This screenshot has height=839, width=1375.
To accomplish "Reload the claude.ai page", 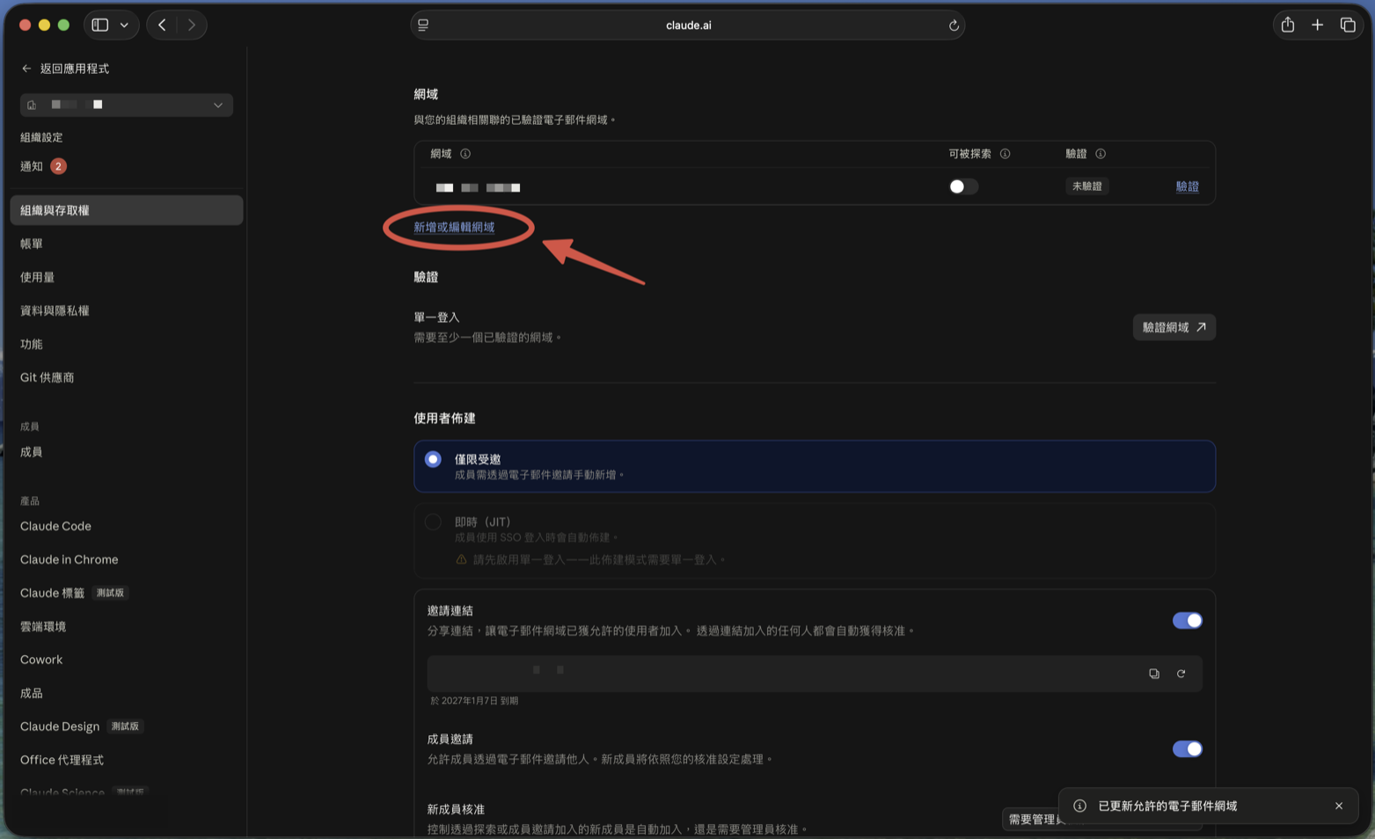I will pos(954,26).
